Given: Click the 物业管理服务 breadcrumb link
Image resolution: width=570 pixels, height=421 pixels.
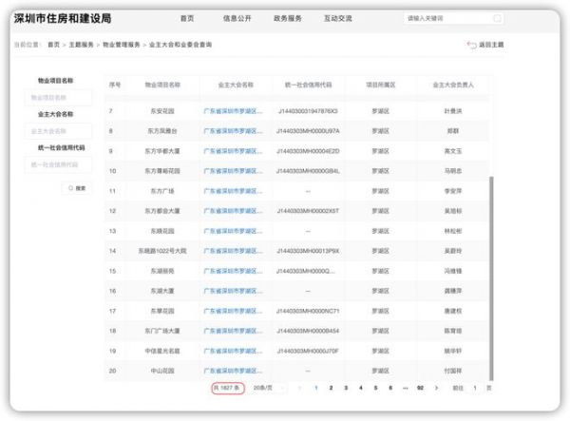Looking at the screenshot, I should pos(122,45).
